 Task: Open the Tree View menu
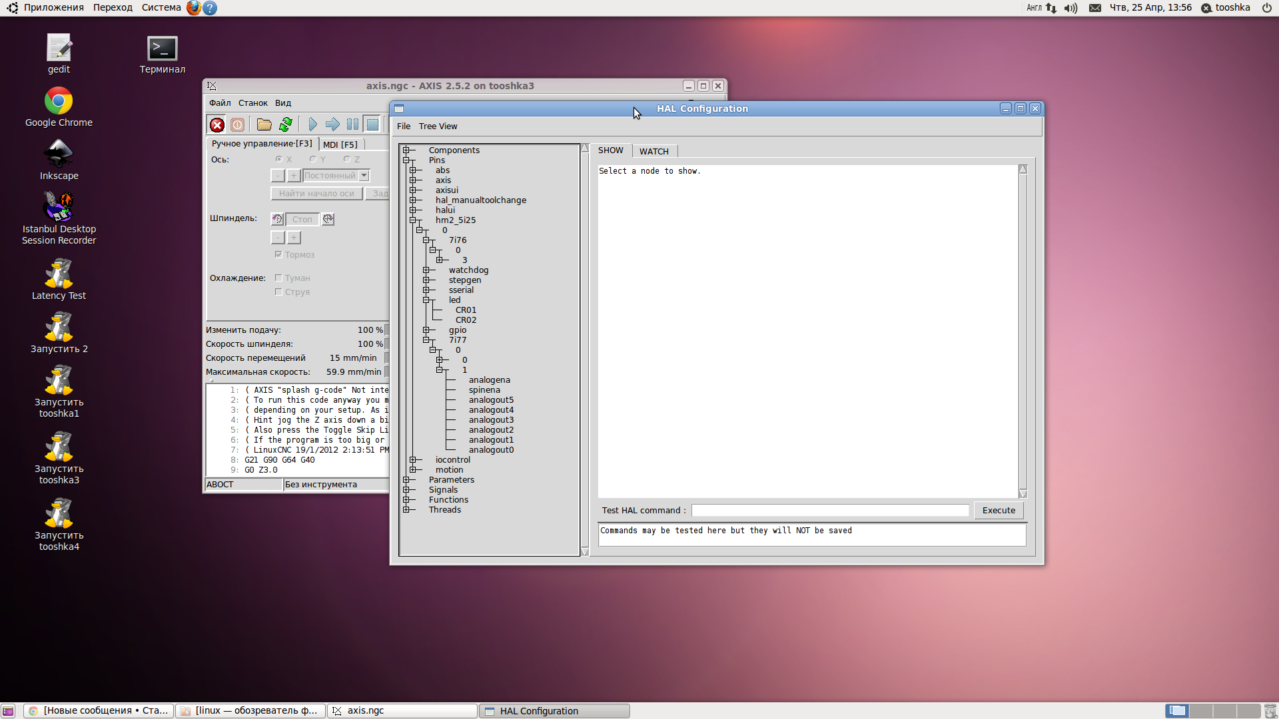438,126
